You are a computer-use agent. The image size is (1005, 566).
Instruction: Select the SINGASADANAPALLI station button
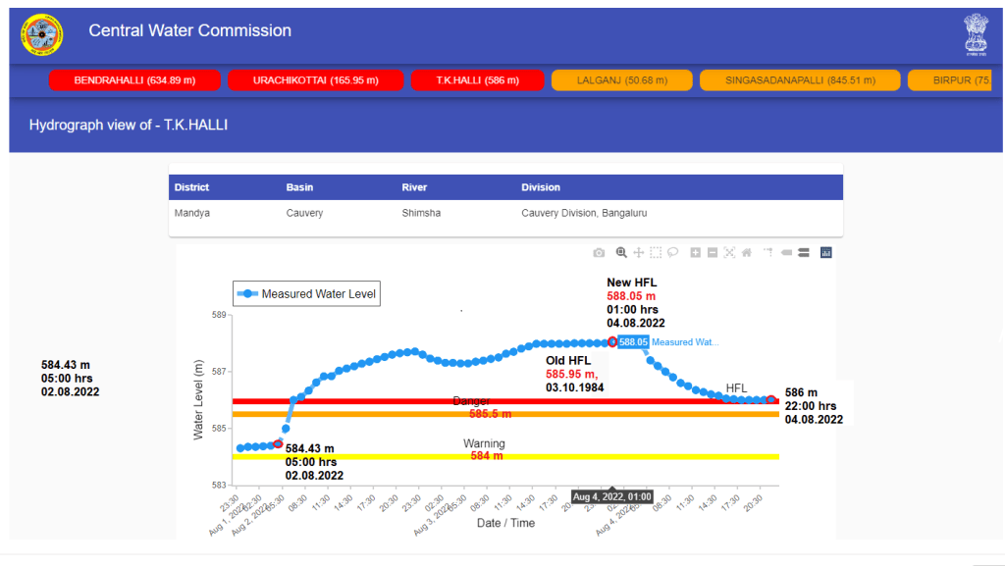pos(800,80)
